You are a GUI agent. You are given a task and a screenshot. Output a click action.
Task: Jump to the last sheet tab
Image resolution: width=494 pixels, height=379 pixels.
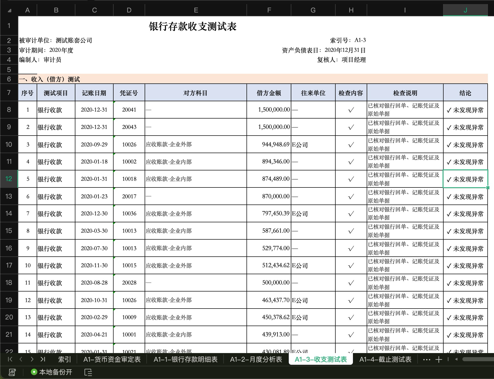(43, 359)
